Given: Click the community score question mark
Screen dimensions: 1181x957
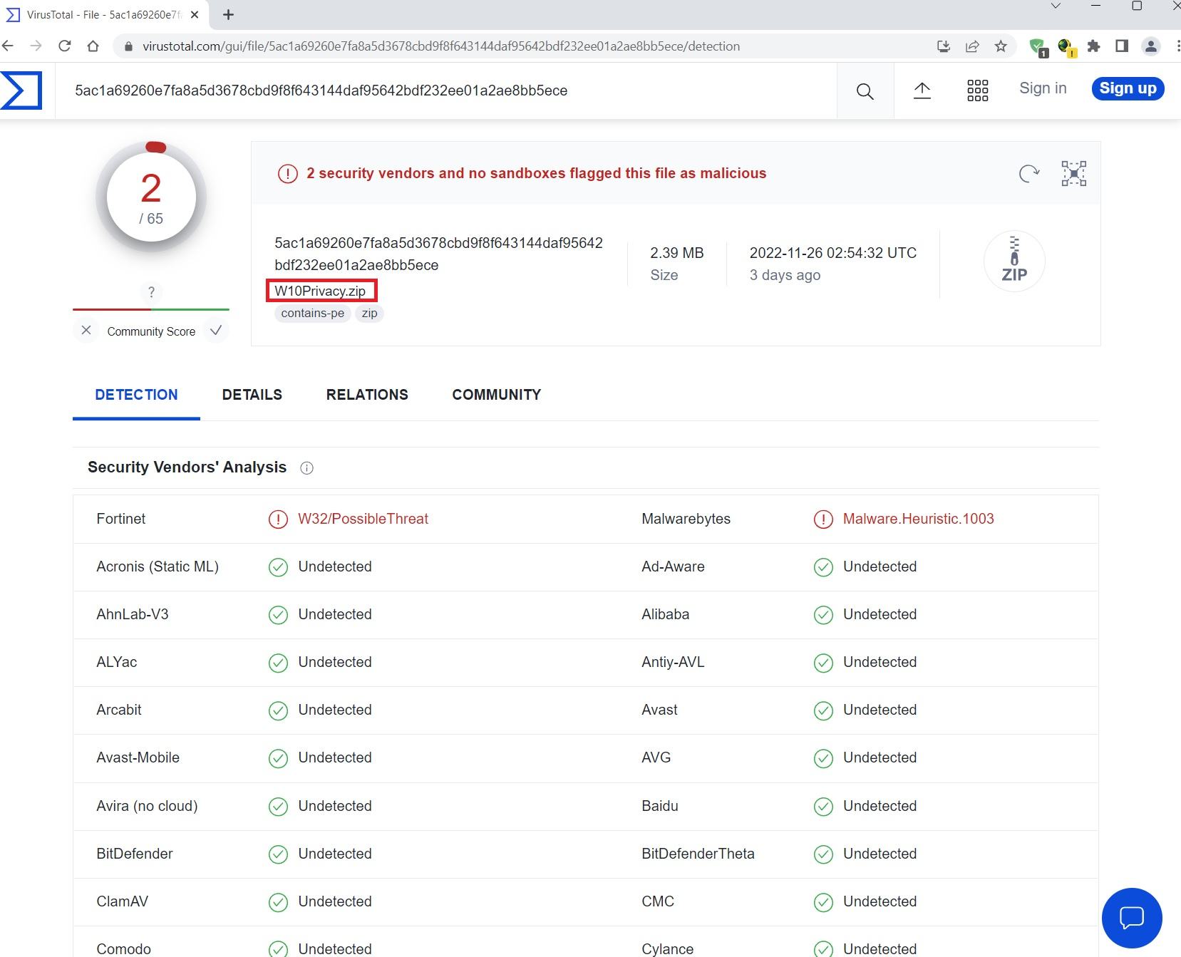Looking at the screenshot, I should 151,292.
